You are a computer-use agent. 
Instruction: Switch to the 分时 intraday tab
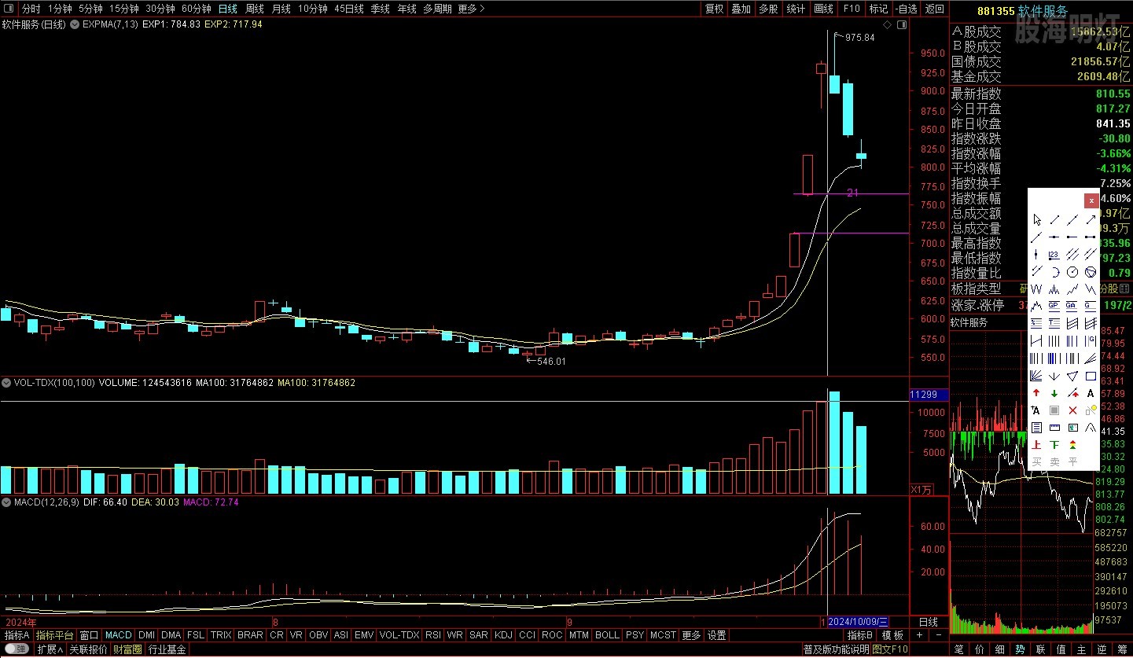31,9
